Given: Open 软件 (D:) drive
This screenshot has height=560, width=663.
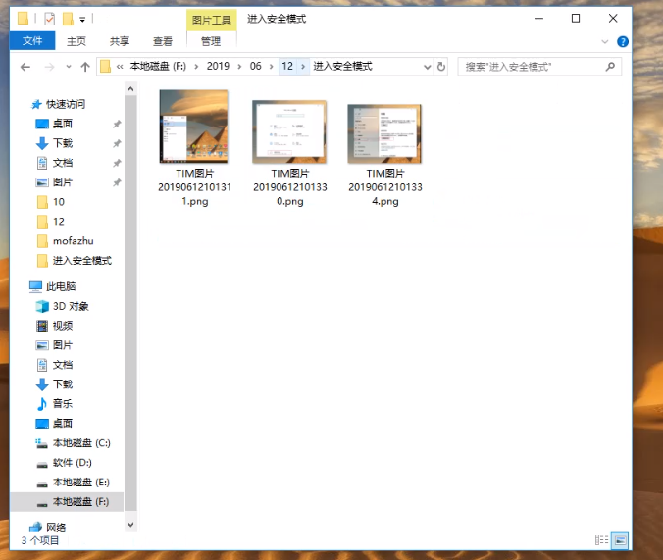Looking at the screenshot, I should [x=72, y=462].
